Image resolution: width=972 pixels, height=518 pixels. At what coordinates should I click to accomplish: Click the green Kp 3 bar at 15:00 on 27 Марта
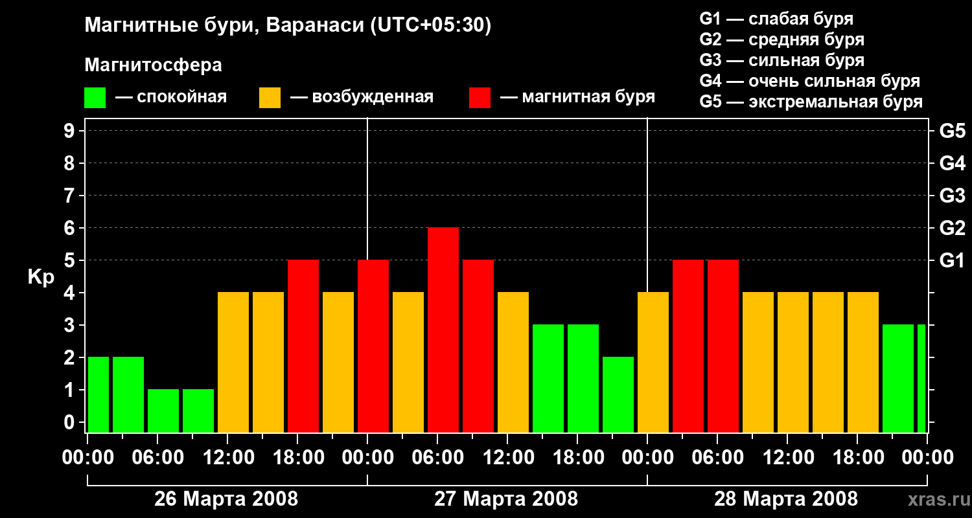(548, 379)
